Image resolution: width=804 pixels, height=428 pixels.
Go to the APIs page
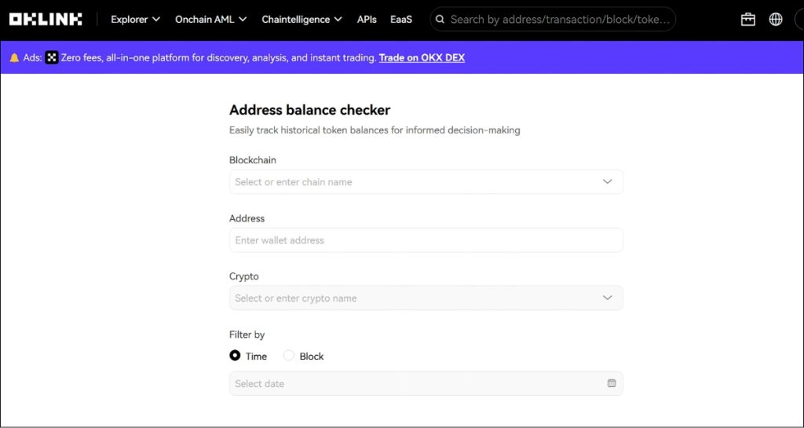367,19
